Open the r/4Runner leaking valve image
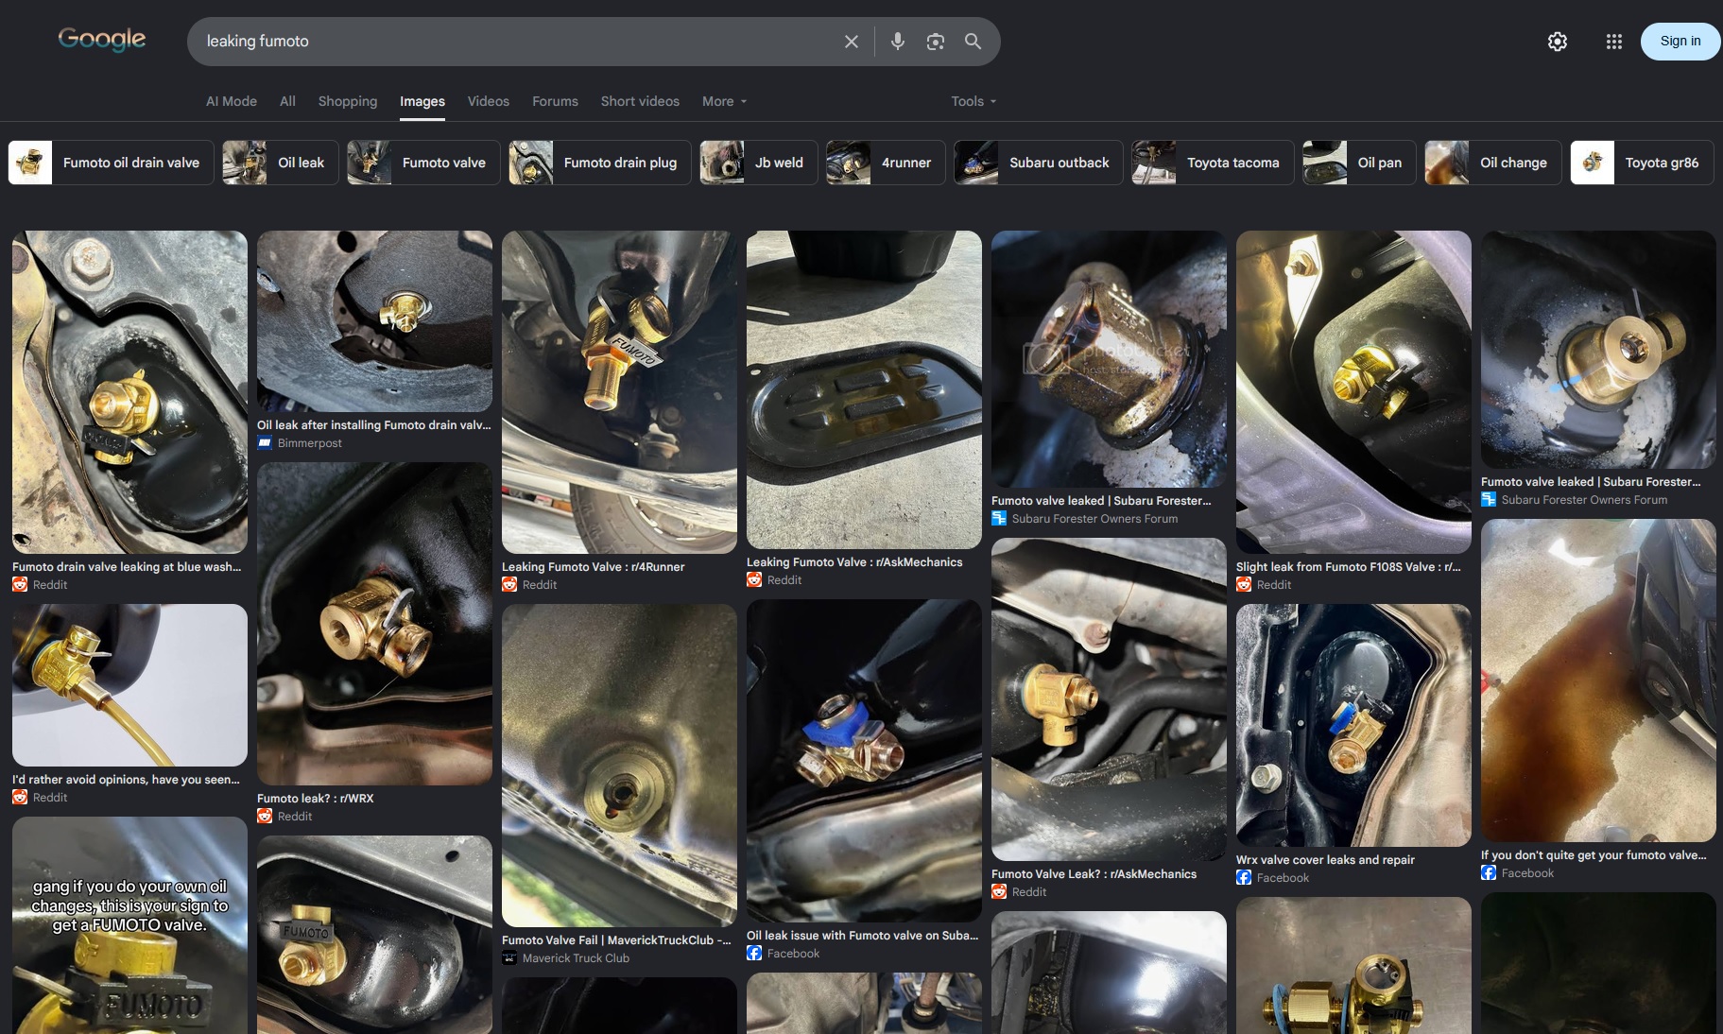 pos(619,392)
